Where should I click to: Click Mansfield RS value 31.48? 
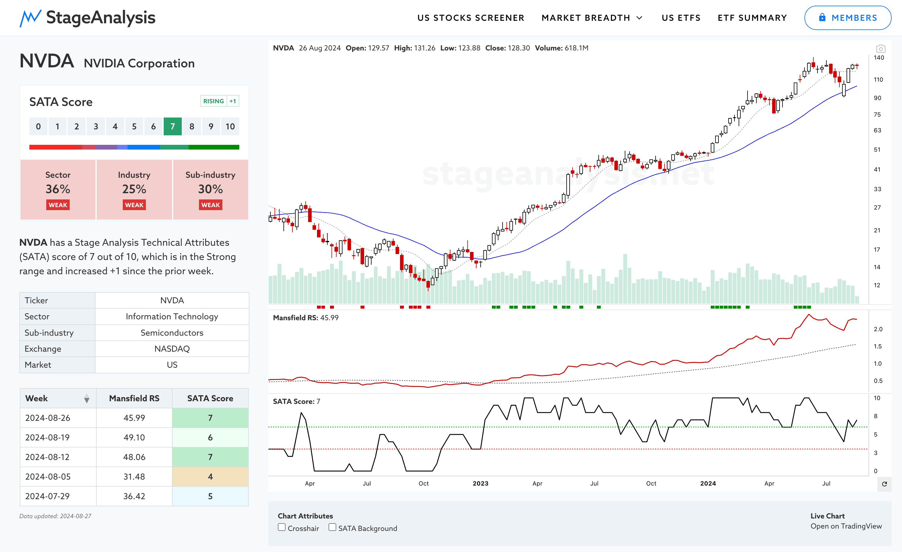134,477
